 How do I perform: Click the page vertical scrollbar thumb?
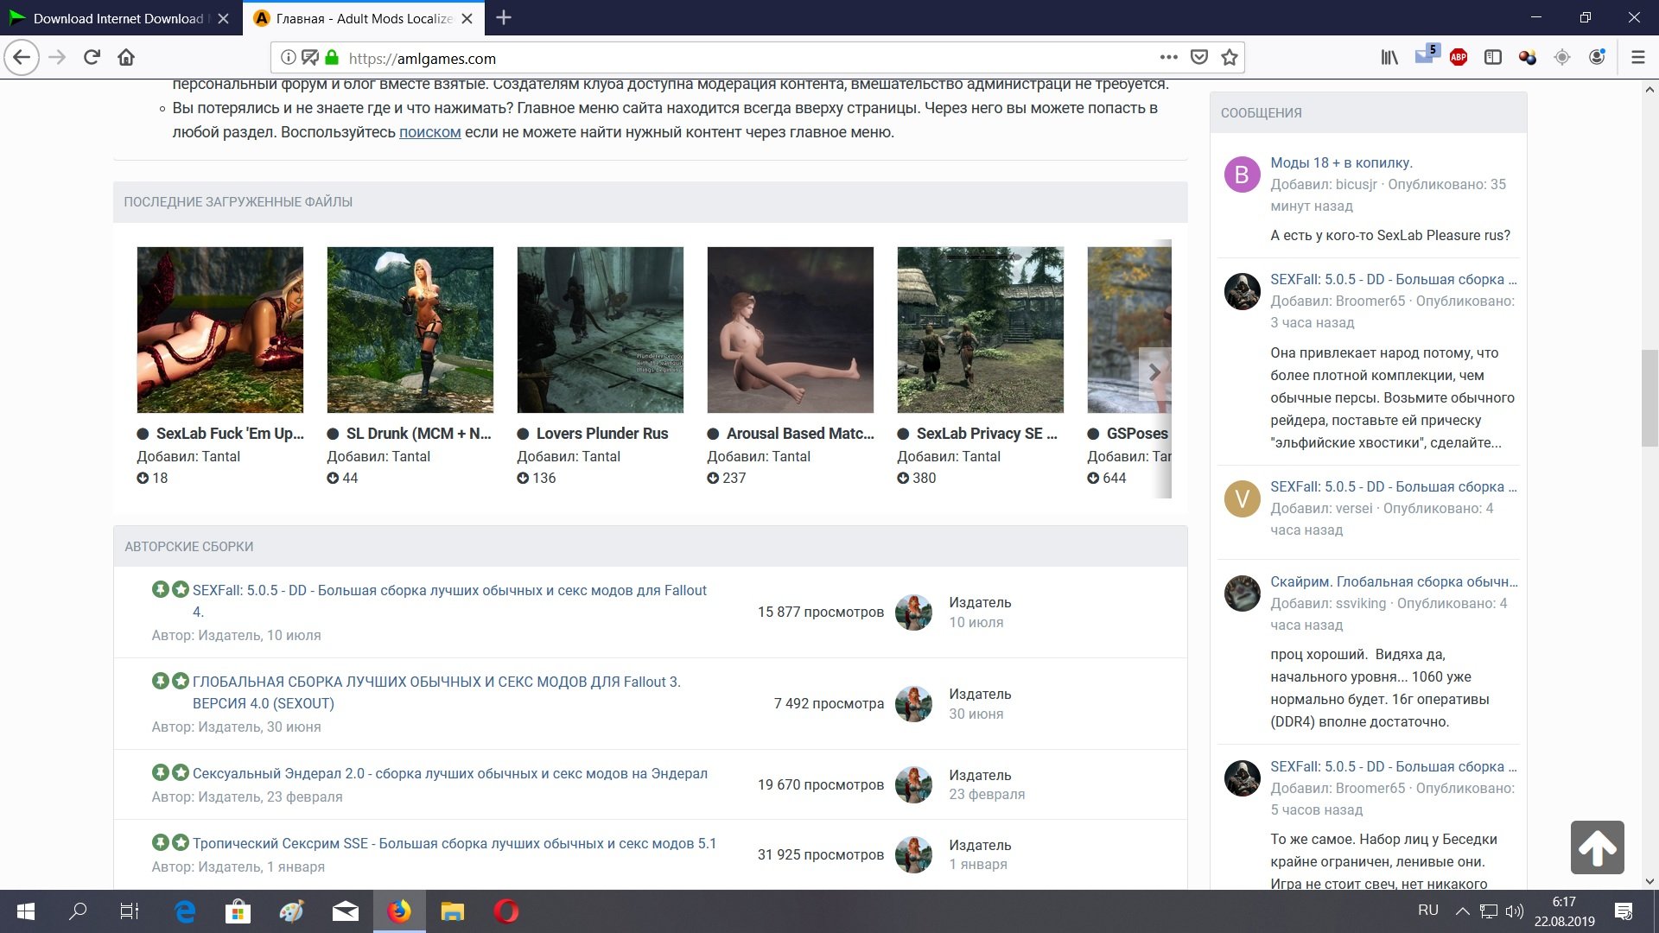click(x=1649, y=397)
